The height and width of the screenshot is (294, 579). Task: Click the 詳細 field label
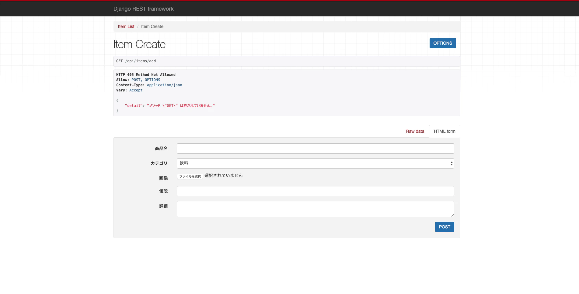pyautogui.click(x=163, y=206)
